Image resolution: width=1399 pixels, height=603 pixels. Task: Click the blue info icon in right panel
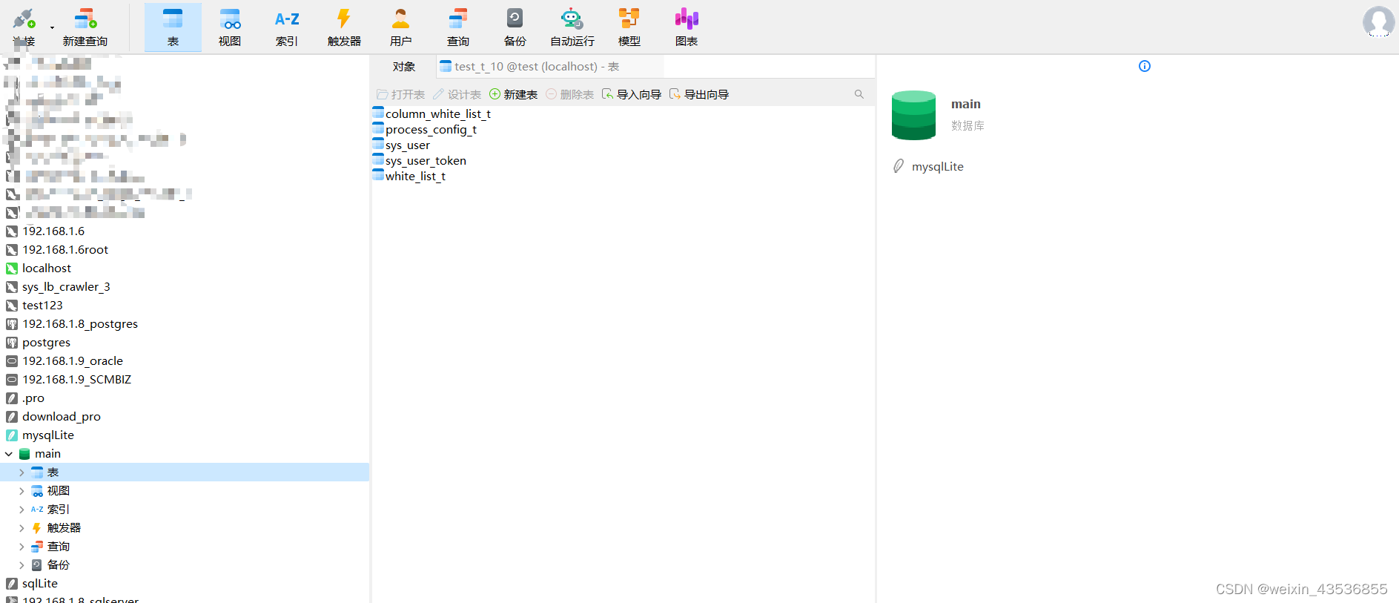[x=1145, y=66]
